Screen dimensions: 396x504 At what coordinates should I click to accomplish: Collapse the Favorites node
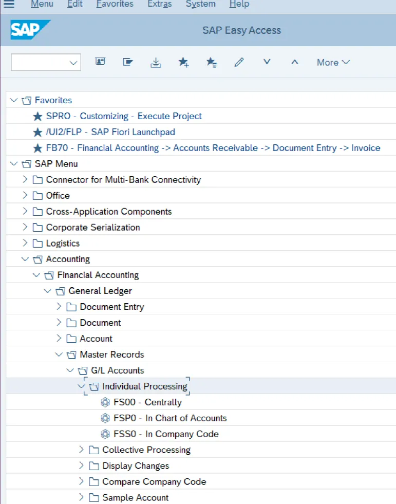click(14, 100)
